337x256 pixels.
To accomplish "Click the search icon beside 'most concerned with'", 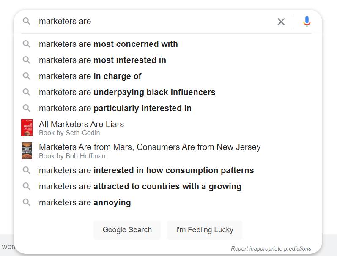I will [x=27, y=44].
